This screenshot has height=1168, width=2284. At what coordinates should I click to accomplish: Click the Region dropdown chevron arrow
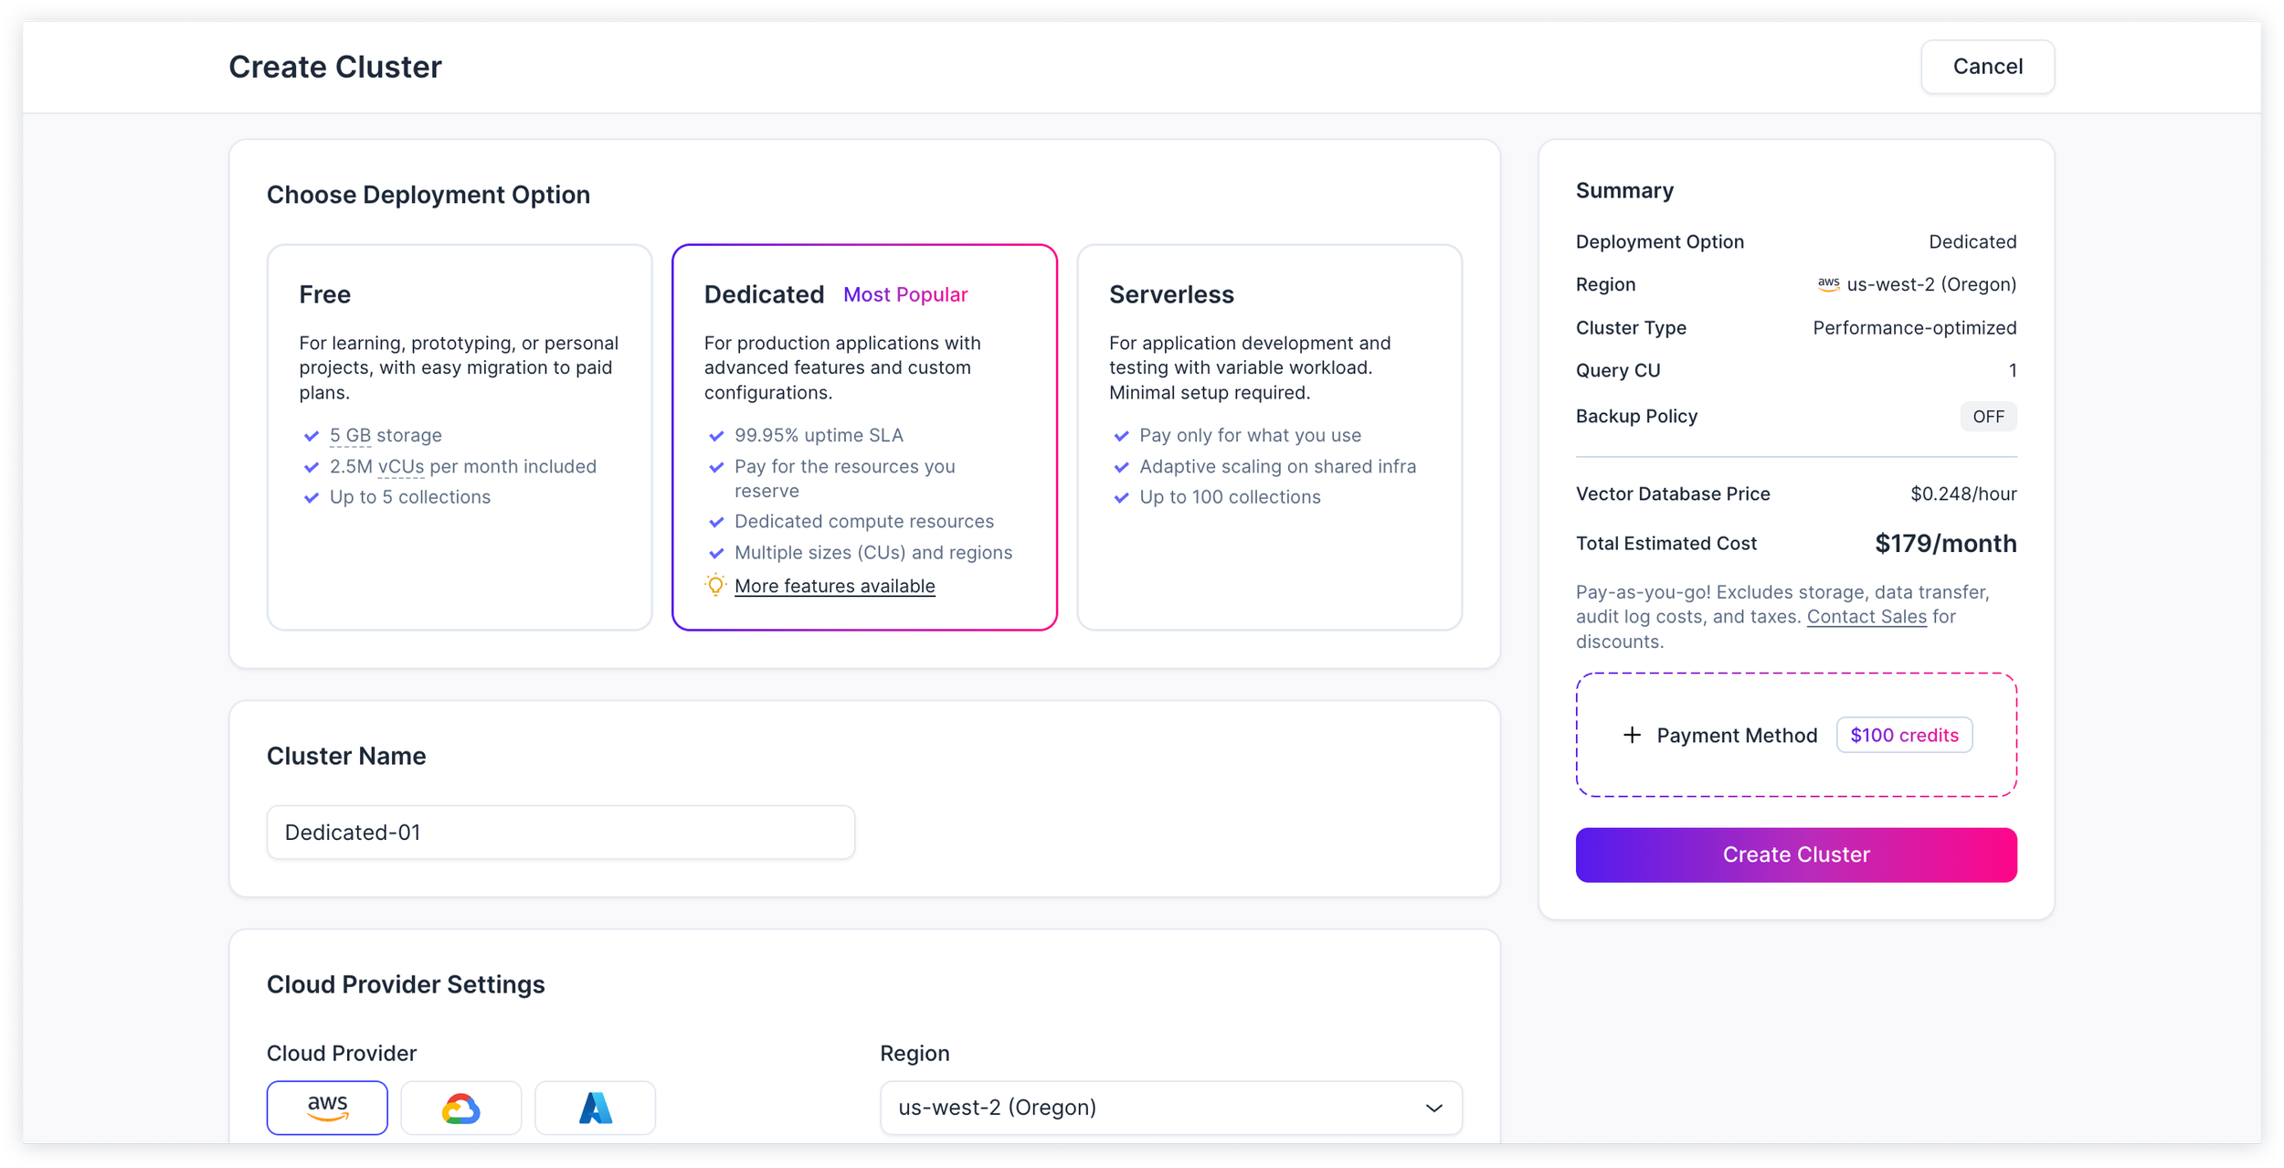click(x=1433, y=1108)
